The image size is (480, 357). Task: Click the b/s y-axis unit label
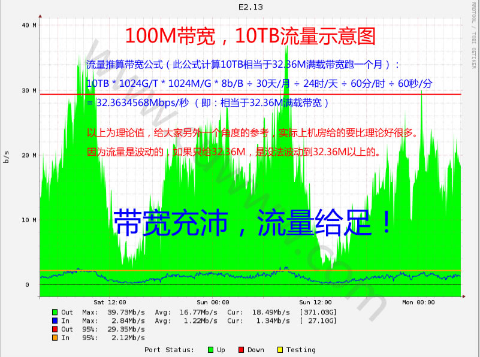pyautogui.click(x=6, y=157)
